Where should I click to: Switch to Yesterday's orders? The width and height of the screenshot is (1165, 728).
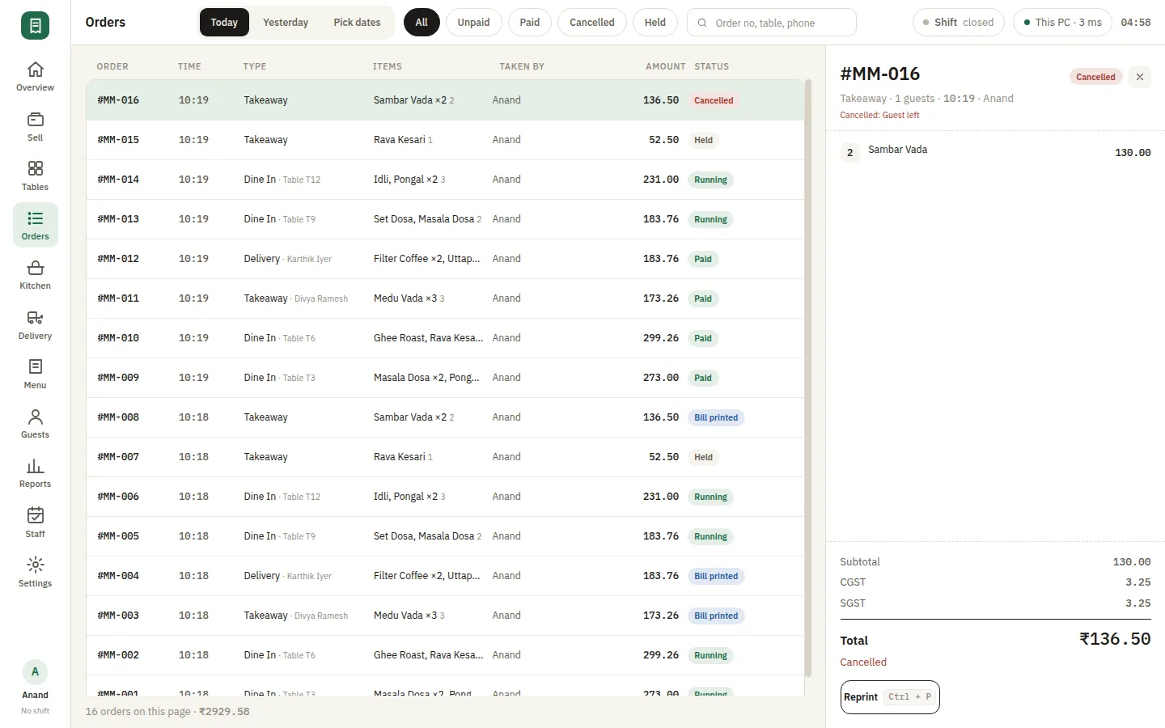click(286, 23)
